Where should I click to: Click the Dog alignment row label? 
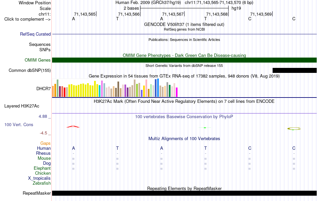47,163
